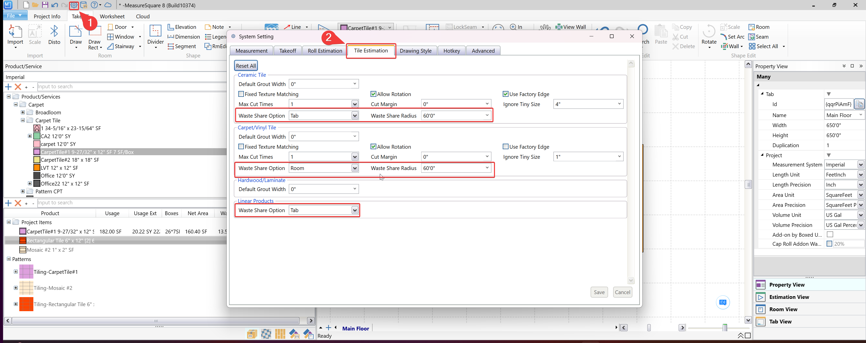Click the Rotate shape icon
This screenshot has width=866, height=343.
[709, 32]
